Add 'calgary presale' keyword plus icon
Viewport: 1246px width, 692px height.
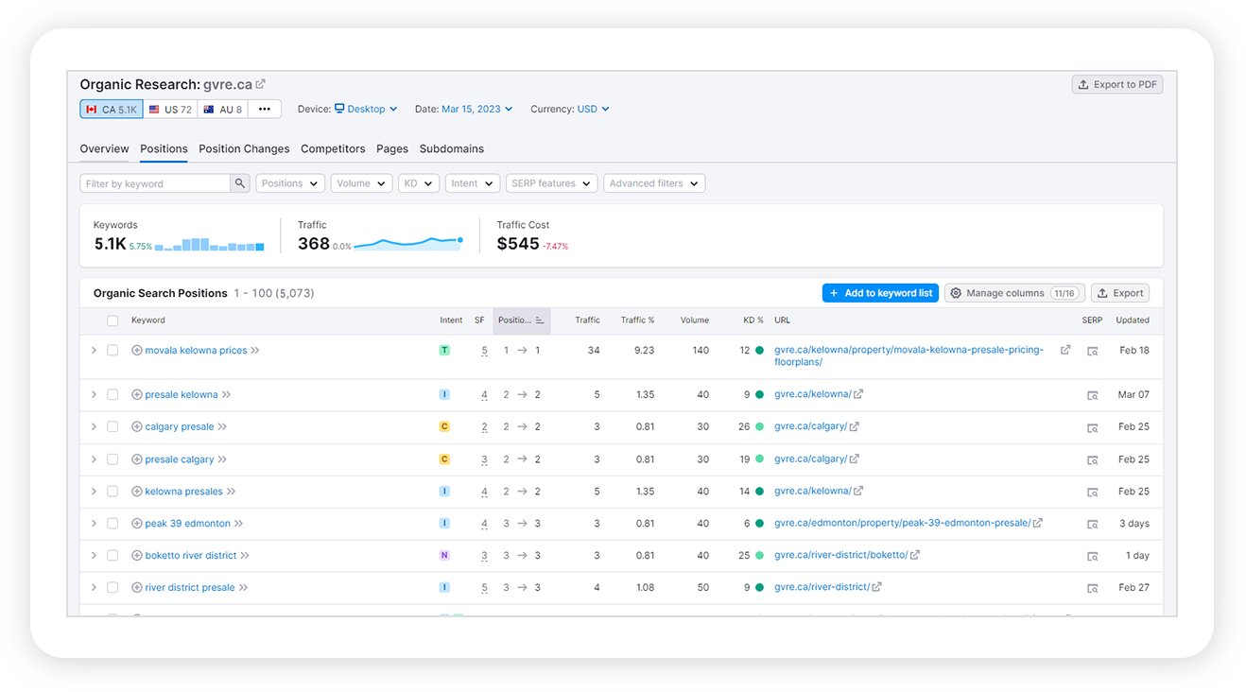(x=137, y=426)
